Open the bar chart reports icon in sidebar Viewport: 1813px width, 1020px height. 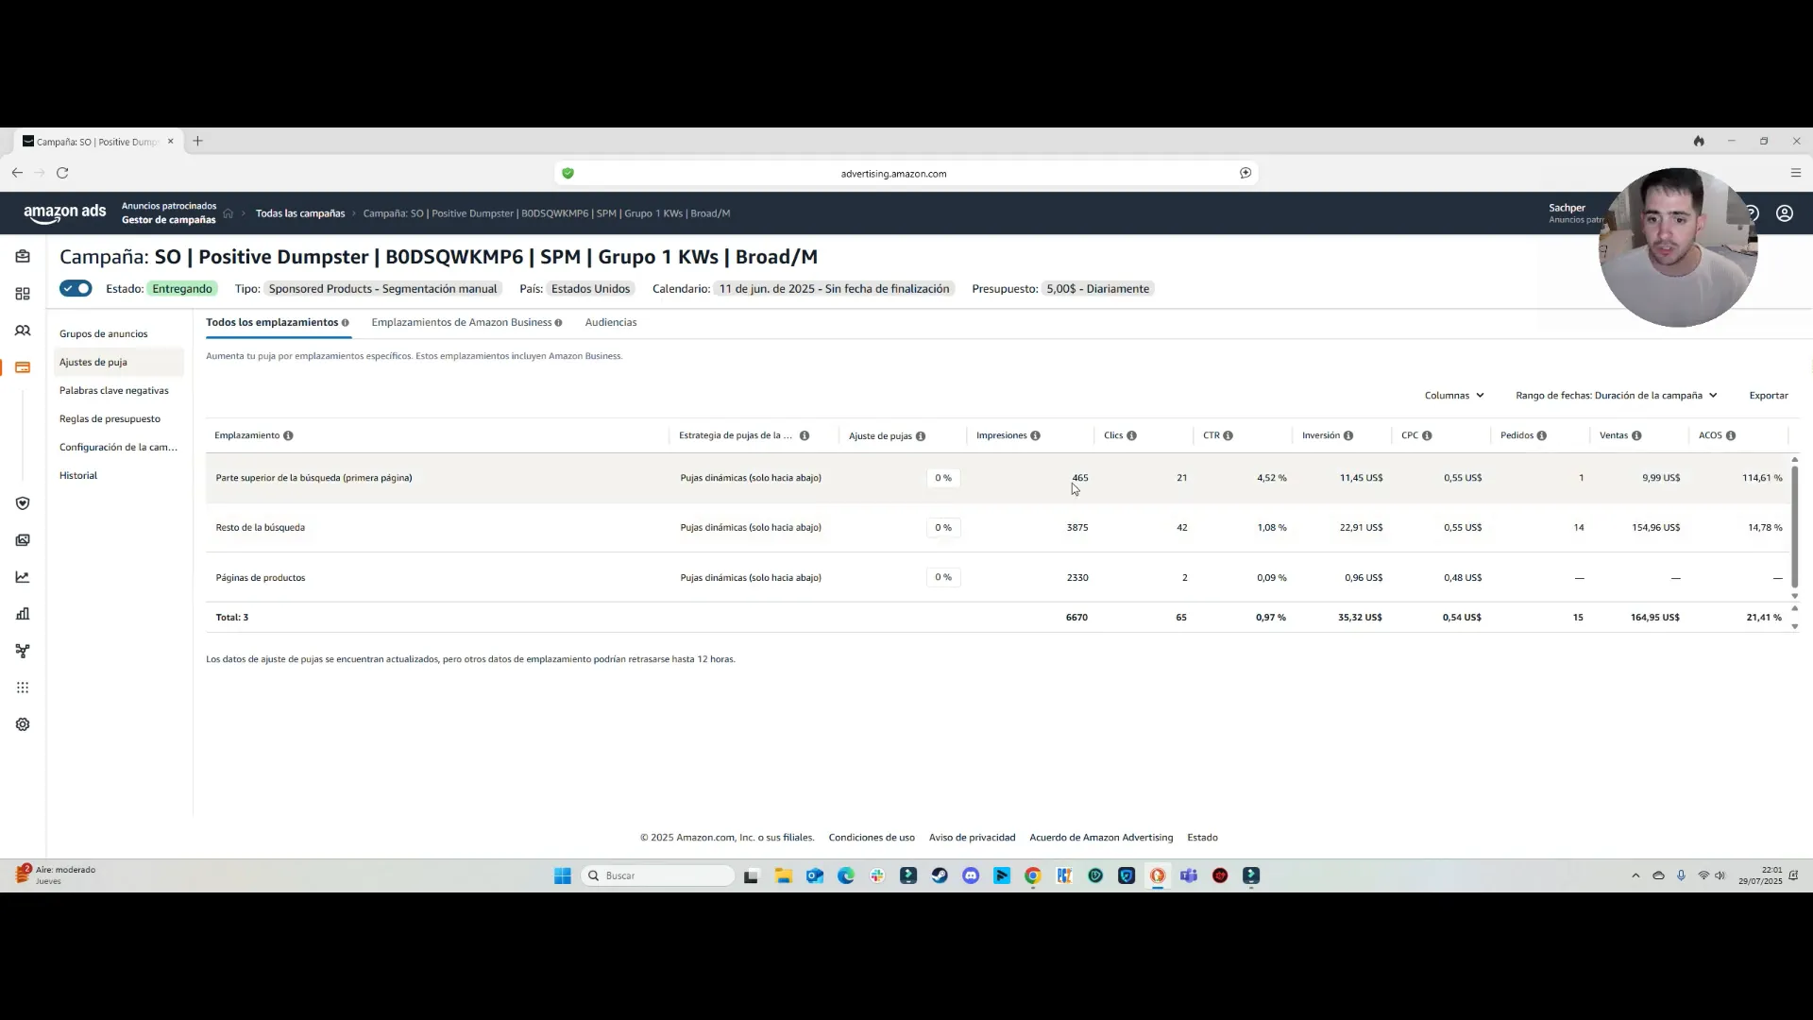point(23,614)
